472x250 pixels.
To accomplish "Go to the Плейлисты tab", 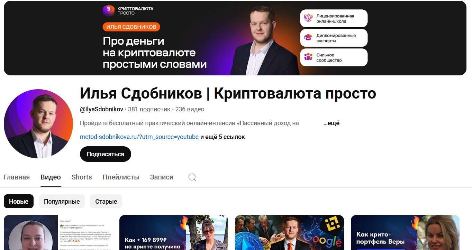I will (x=121, y=177).
